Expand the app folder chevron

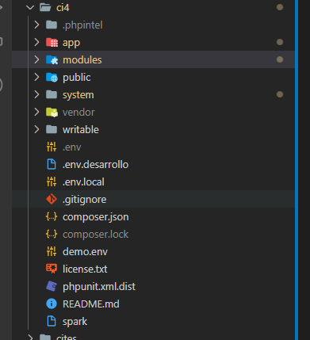coord(36,42)
